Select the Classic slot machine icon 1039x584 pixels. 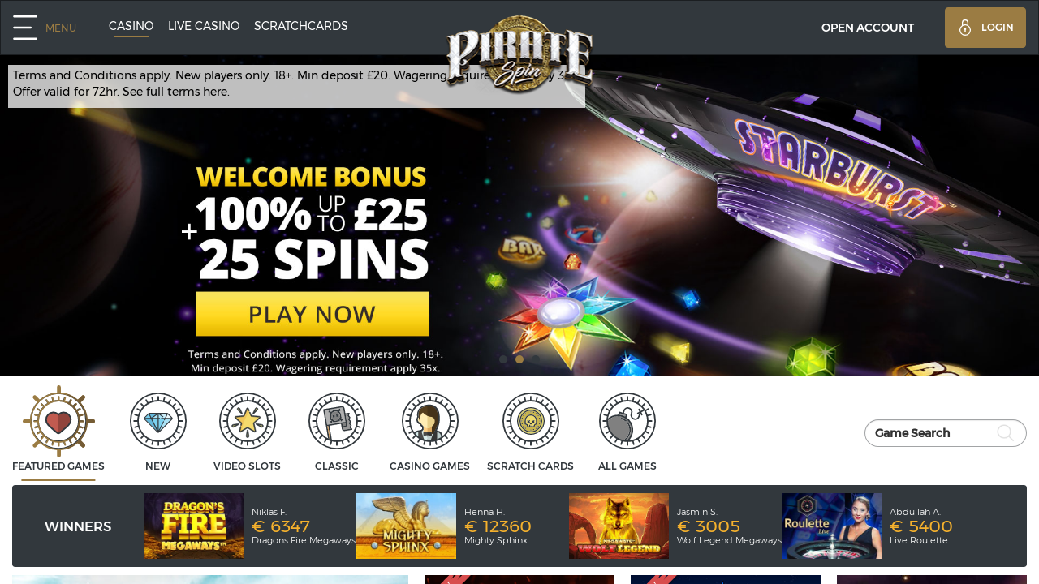pyautogui.click(x=337, y=421)
